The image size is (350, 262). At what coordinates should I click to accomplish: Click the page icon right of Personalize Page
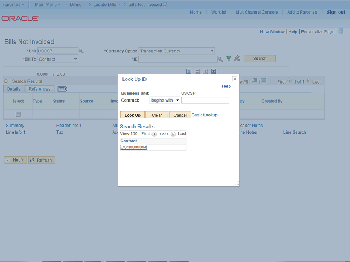pyautogui.click(x=341, y=31)
